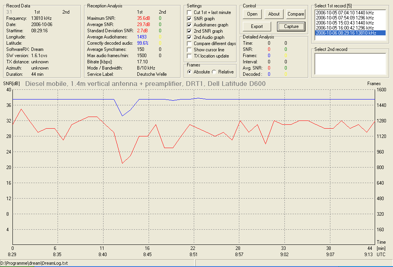Uncheck the SNR graph checkbox

point(189,19)
